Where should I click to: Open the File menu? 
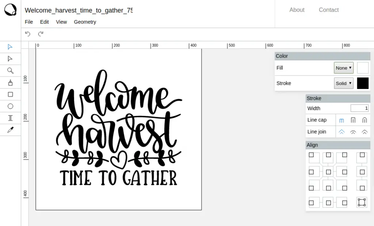tap(29, 22)
